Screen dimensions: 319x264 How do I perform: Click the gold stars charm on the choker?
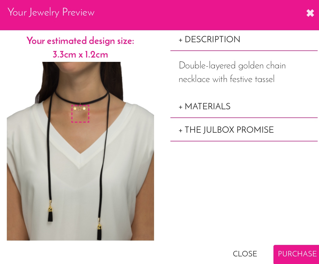pyautogui.click(x=80, y=108)
